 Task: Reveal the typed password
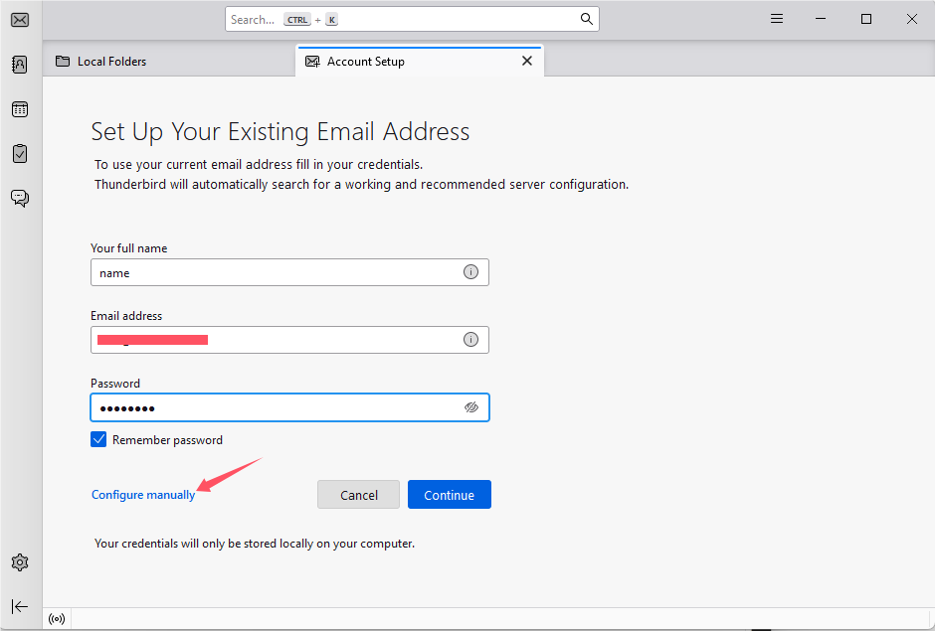[x=470, y=407]
